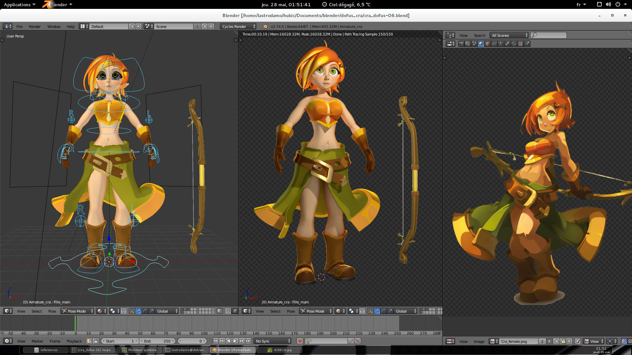
Task: Jump to the first frame in timeline
Action: tap(215, 341)
